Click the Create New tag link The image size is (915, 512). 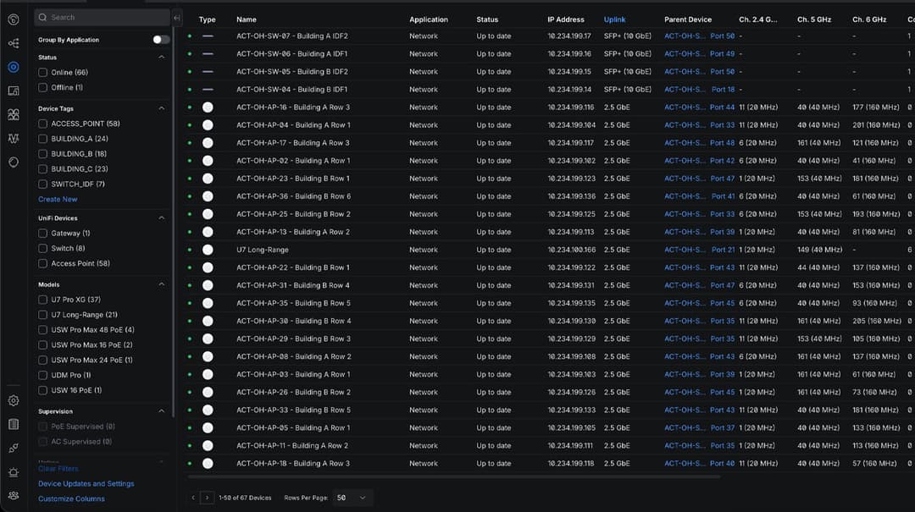58,200
